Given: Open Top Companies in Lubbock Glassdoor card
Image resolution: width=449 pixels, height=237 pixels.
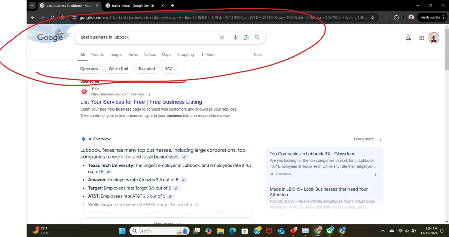Looking at the screenshot, I should click(312, 154).
